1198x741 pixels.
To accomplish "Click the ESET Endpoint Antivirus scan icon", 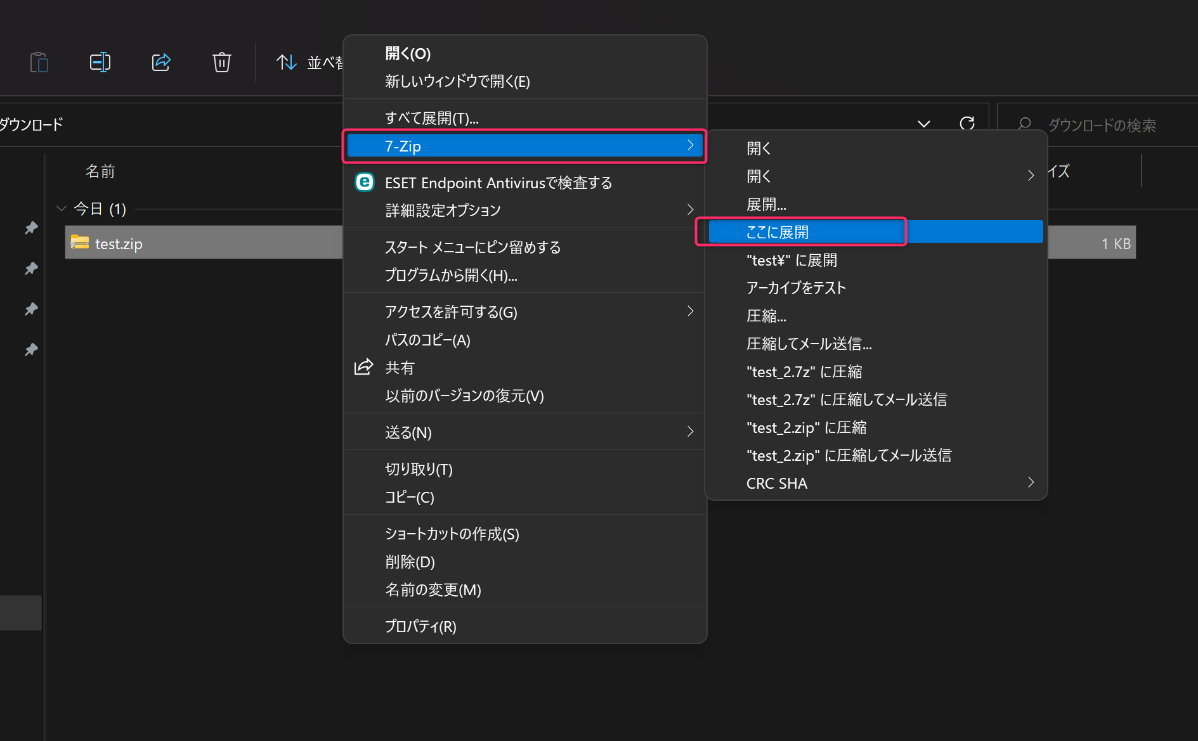I will (364, 183).
